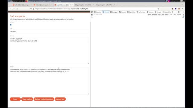Toggle the Logs console filter
Screen dimensions: 193x108
pos(159,15)
